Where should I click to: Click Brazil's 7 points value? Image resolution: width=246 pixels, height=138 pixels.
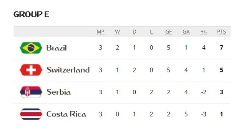(x=221, y=48)
